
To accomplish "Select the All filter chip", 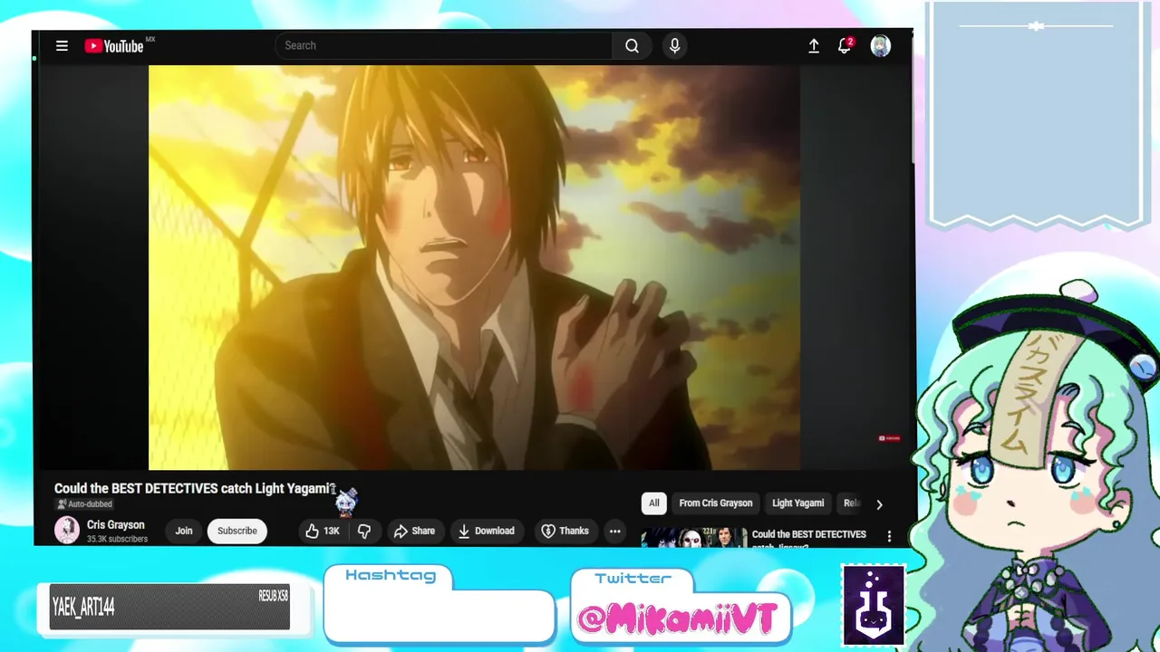I will [654, 503].
